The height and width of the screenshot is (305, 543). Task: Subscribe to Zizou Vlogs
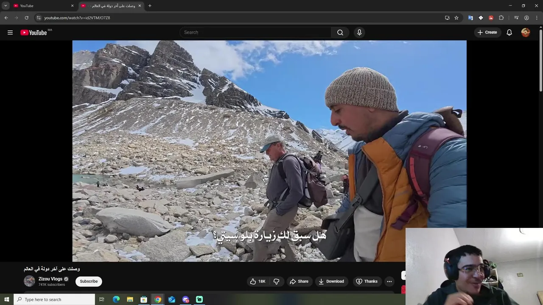coord(89,281)
